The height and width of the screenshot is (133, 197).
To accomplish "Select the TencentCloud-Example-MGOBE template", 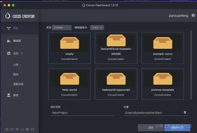I will click(x=116, y=48).
